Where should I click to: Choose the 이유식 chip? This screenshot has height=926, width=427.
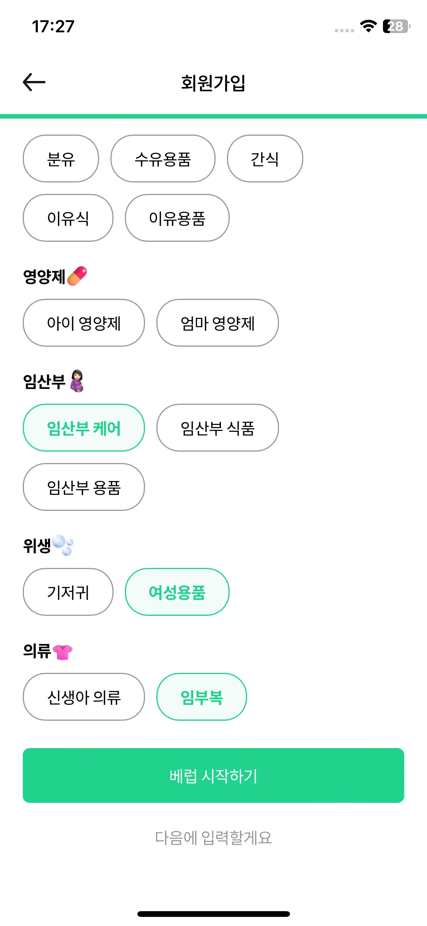click(68, 218)
